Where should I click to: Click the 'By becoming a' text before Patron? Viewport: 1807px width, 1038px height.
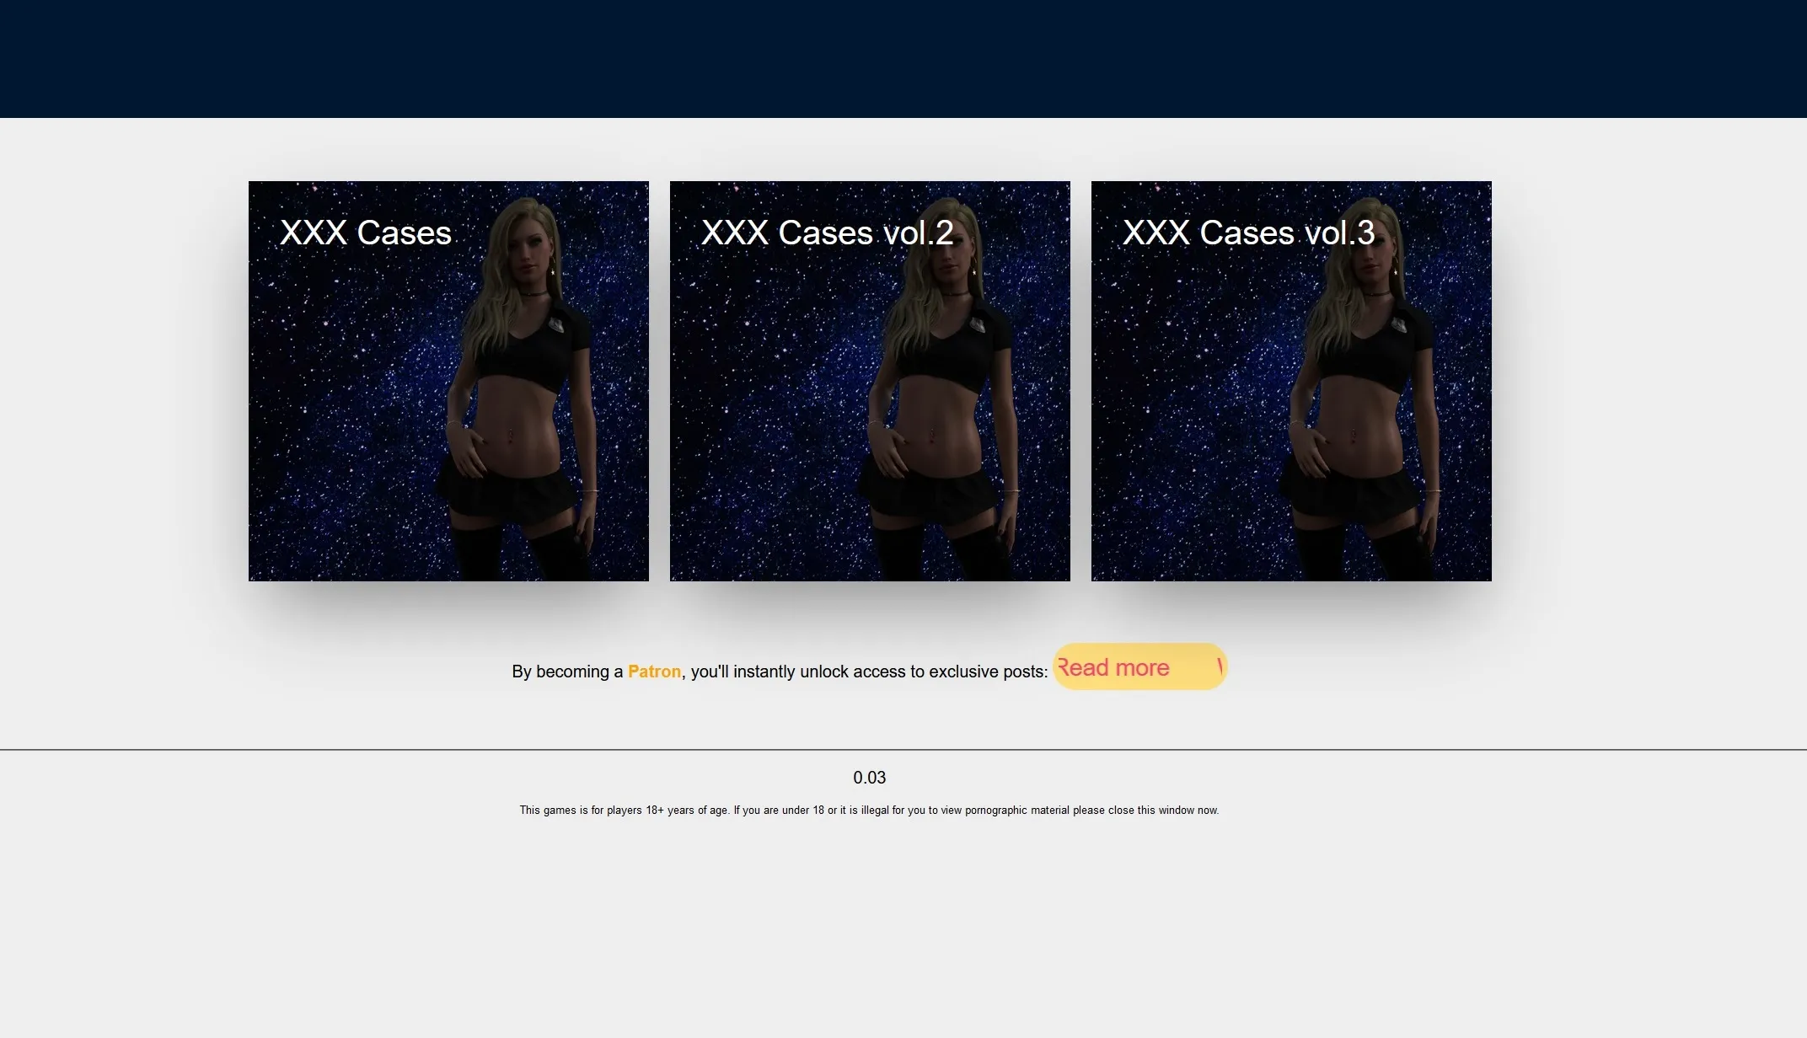[x=567, y=671]
